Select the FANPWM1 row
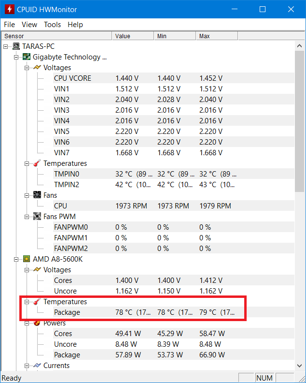This screenshot has width=306, height=383. (x=174, y=237)
